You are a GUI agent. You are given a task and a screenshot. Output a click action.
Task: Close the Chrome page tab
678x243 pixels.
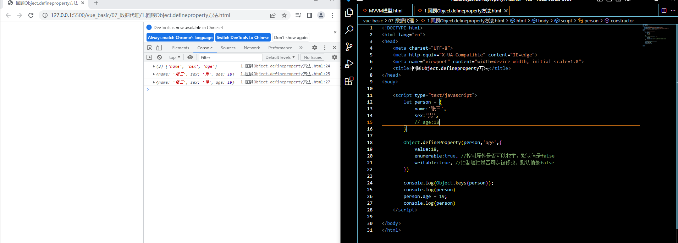click(x=83, y=3)
